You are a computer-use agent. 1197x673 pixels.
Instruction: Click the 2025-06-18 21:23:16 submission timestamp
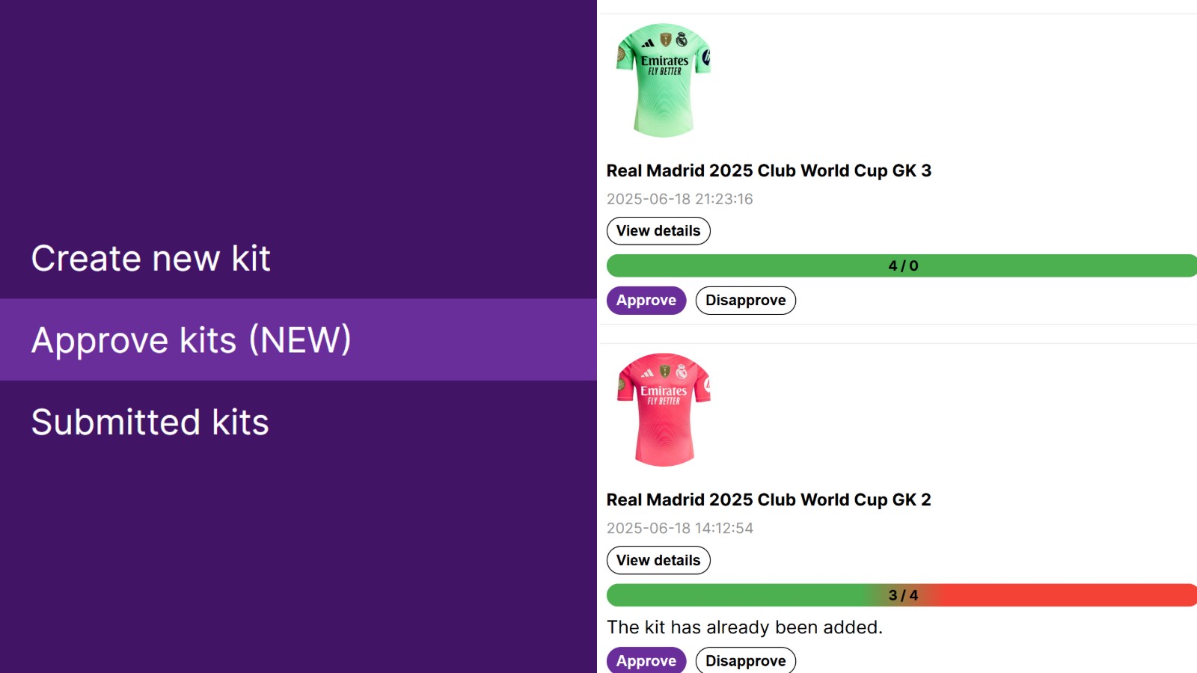coord(679,199)
